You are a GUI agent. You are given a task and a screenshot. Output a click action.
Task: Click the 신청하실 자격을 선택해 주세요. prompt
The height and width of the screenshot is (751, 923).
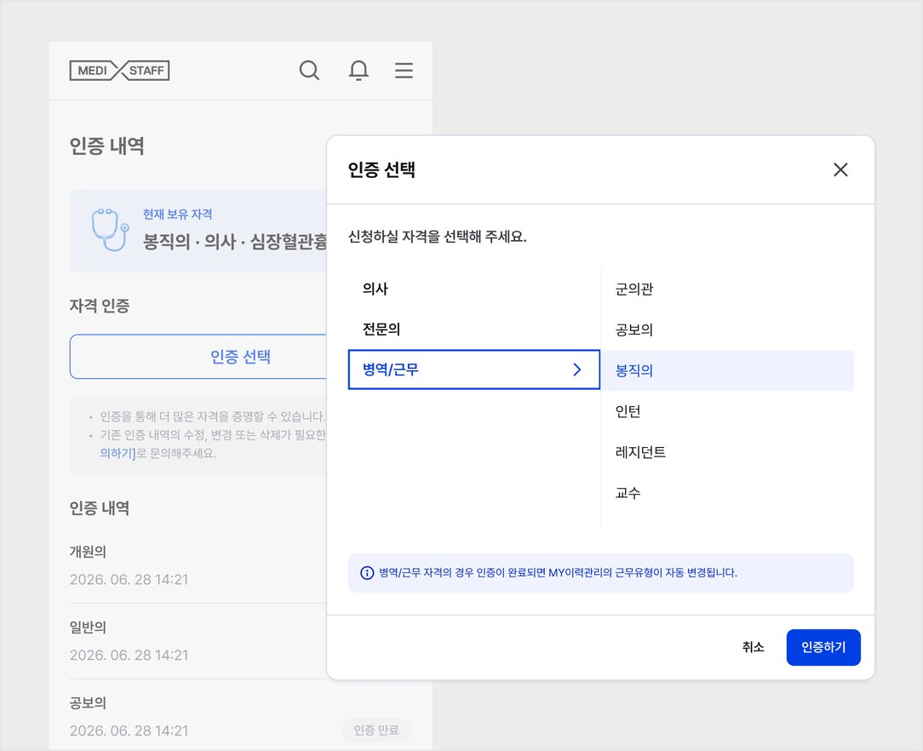click(438, 237)
